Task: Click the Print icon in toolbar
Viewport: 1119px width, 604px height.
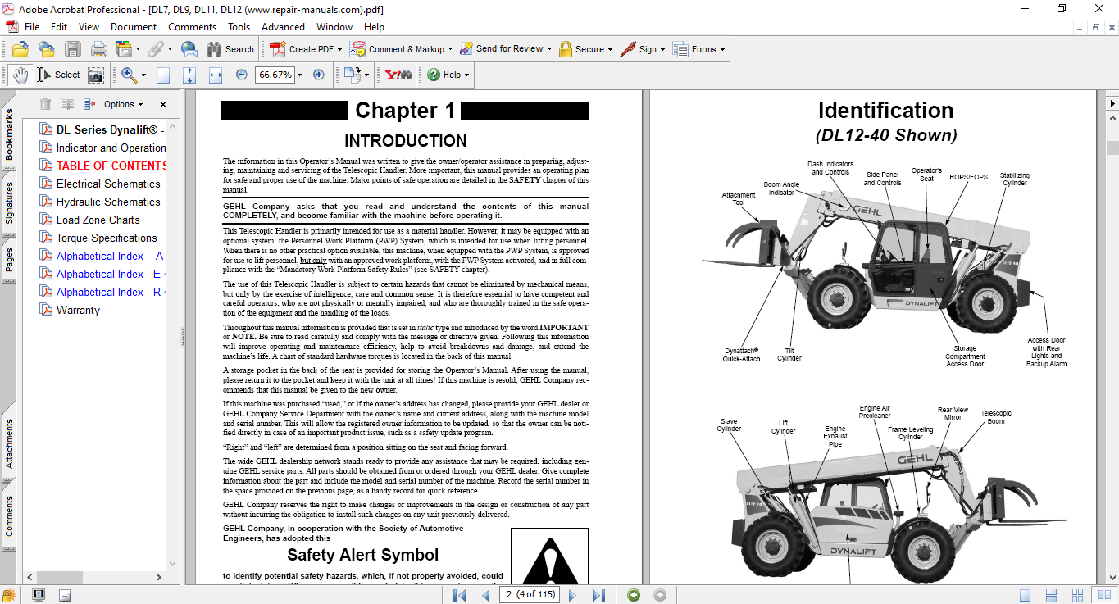Action: (98, 49)
